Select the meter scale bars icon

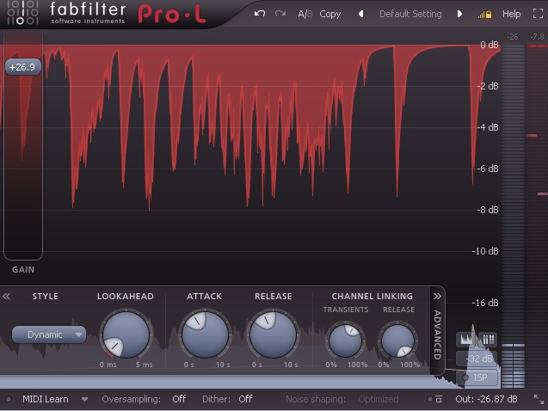(x=488, y=339)
